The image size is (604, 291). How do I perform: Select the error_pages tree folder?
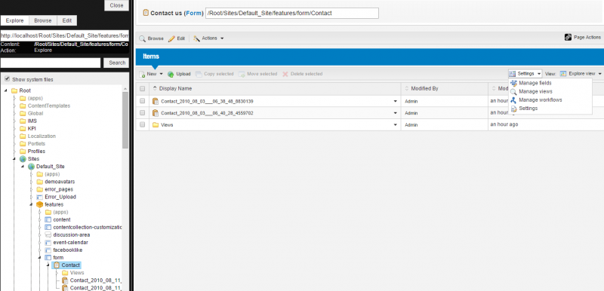point(59,189)
